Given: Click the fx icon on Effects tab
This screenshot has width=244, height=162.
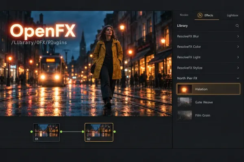Looking at the screenshot, I should (x=200, y=15).
